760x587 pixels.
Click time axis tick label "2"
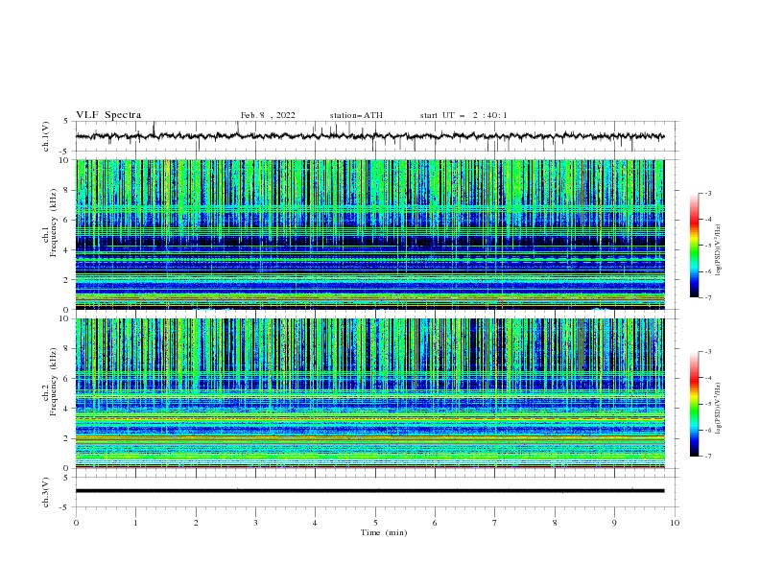(x=196, y=523)
